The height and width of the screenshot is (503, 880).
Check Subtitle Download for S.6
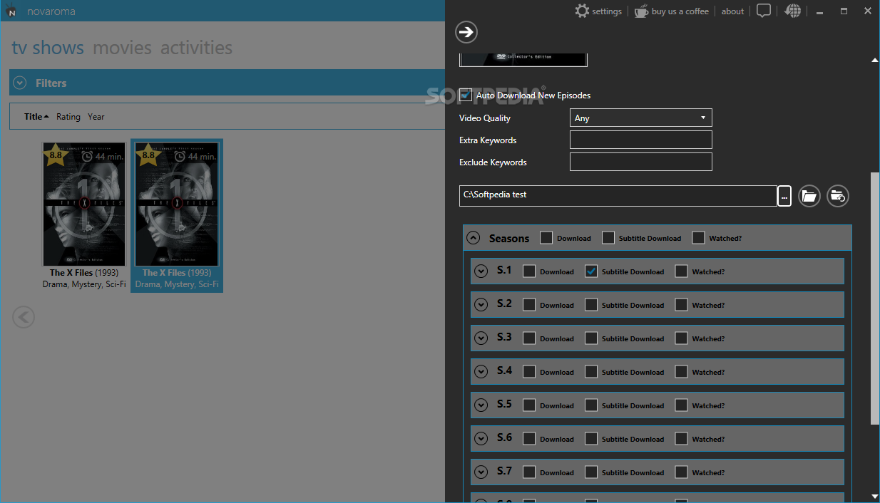pos(591,438)
